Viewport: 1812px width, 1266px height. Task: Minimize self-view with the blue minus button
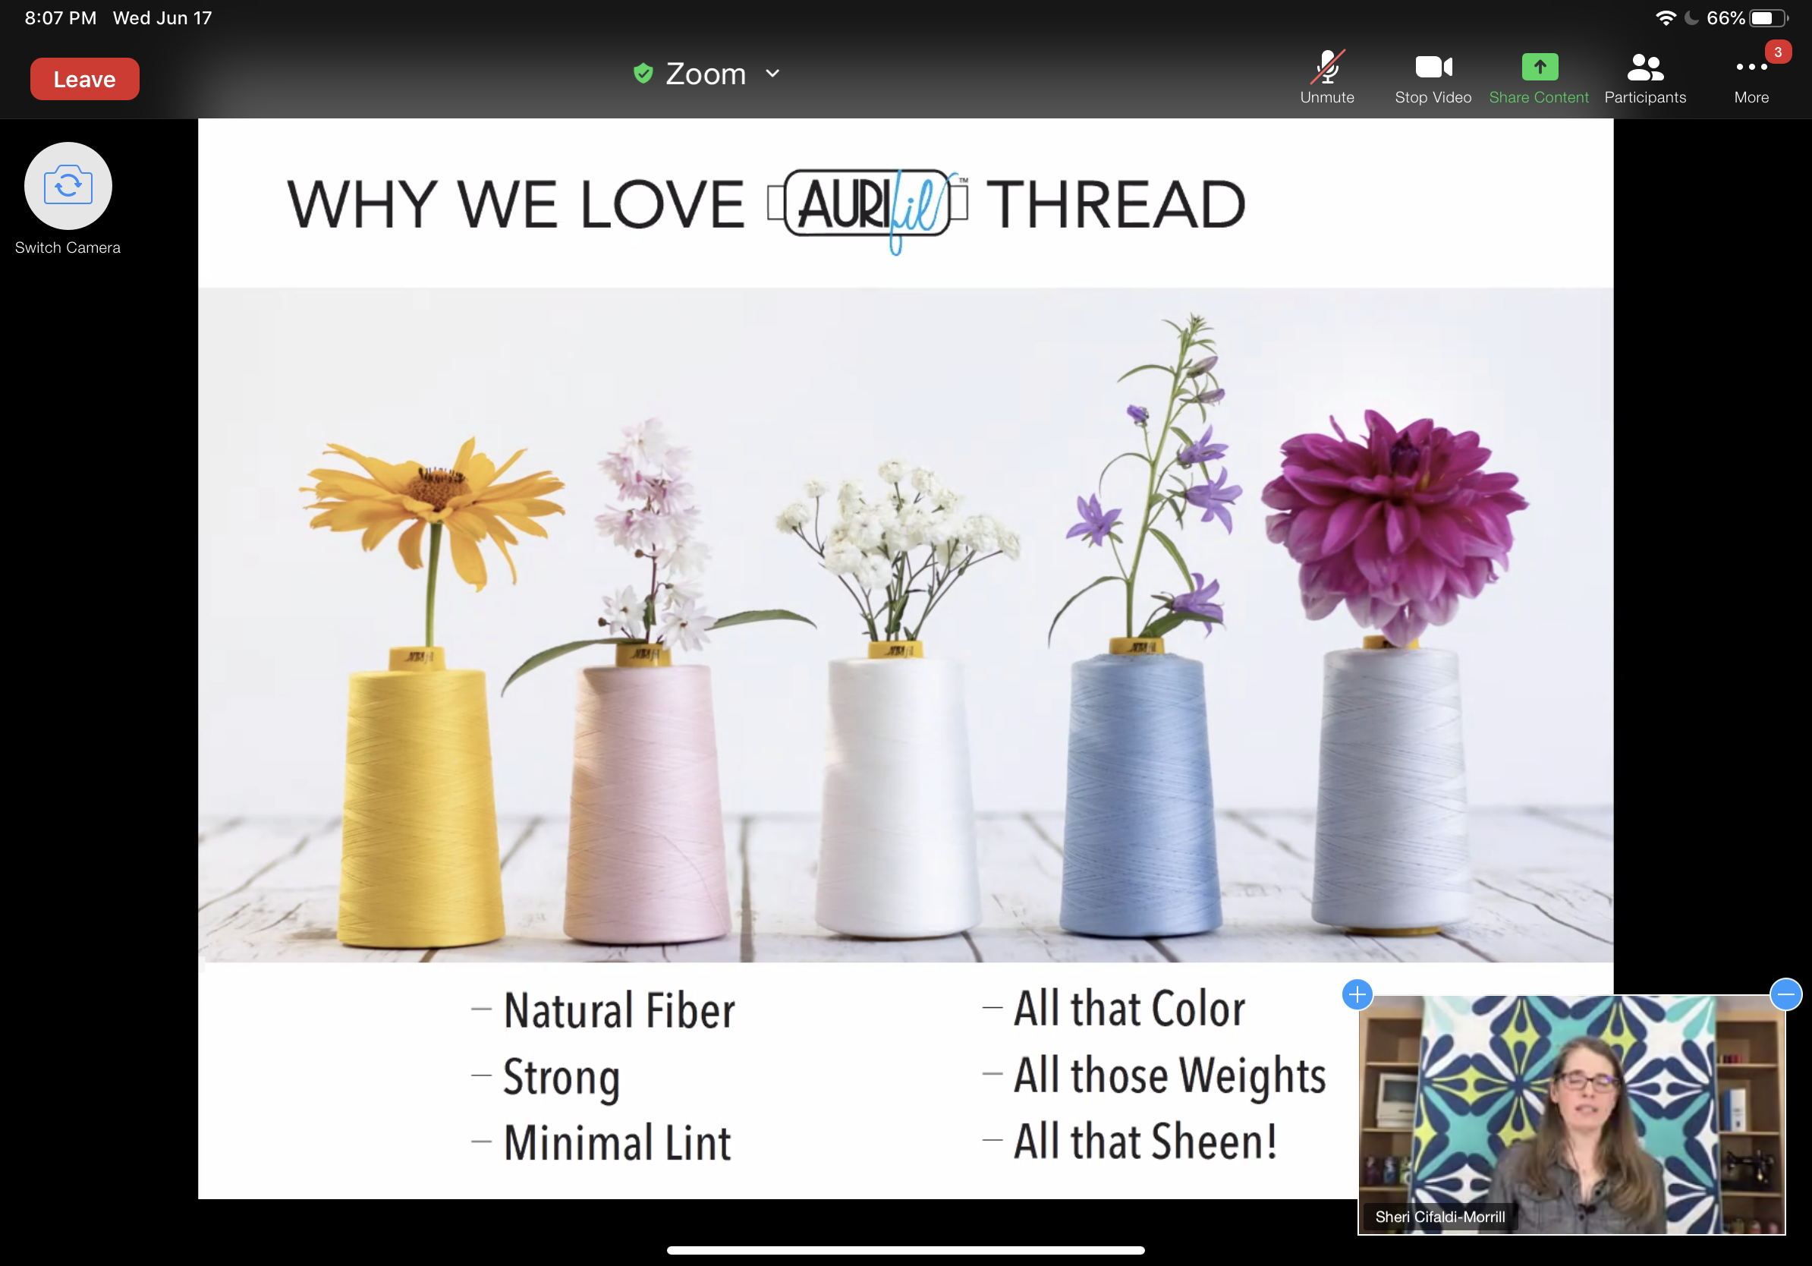coord(1786,994)
